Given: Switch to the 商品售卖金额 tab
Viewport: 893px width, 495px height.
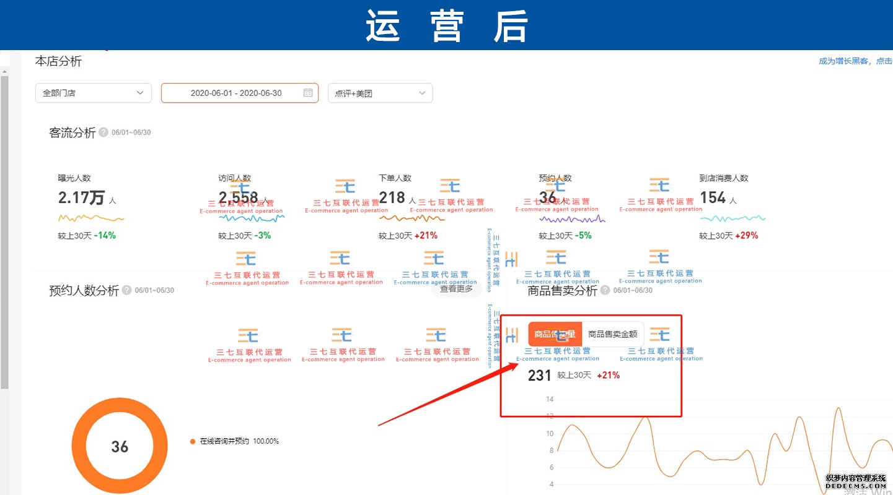Looking at the screenshot, I should [612, 334].
